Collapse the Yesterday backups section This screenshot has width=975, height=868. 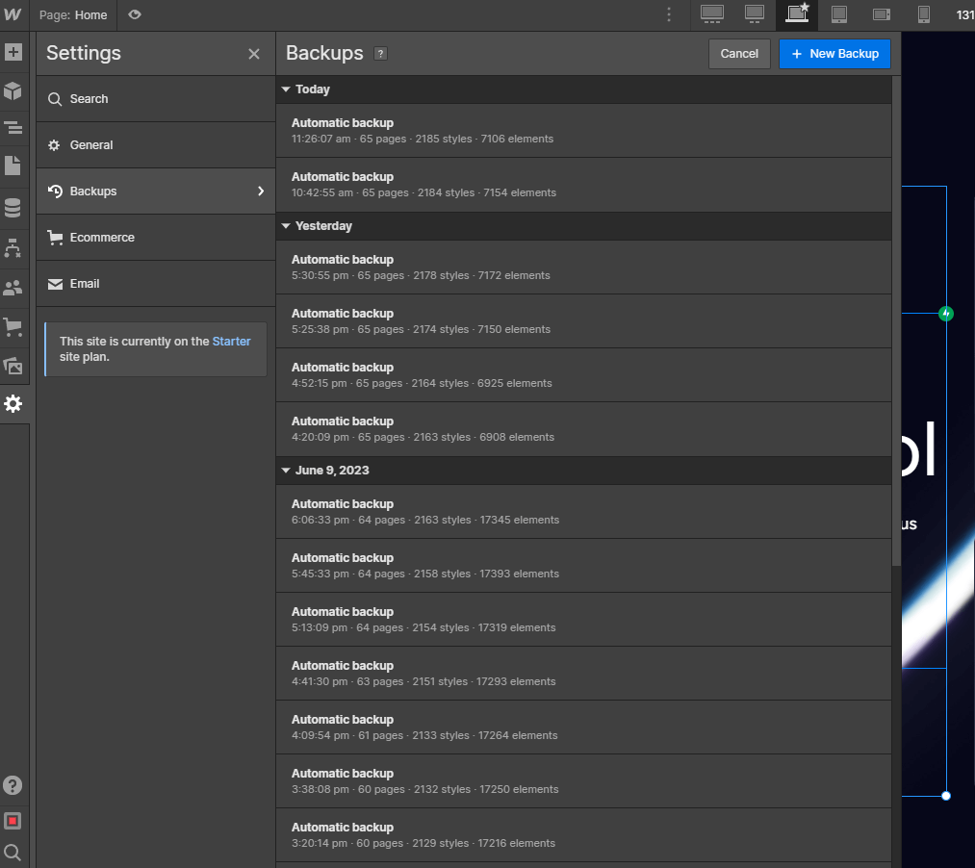point(286,226)
